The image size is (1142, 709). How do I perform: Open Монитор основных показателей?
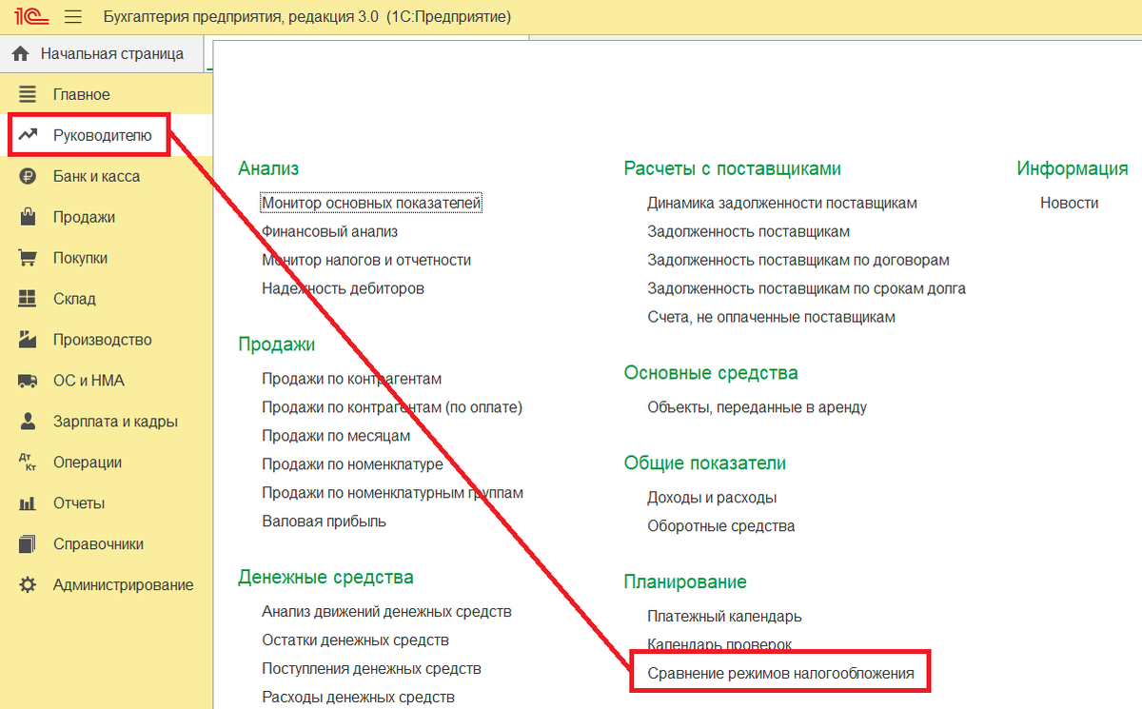click(372, 203)
